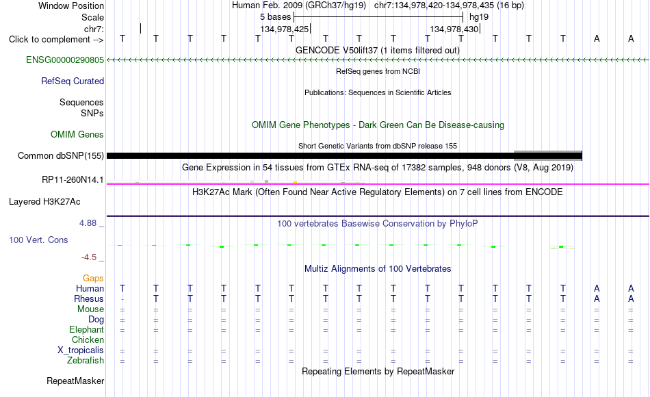Open 'RefSeq genes from NCBI' track title

click(x=378, y=72)
